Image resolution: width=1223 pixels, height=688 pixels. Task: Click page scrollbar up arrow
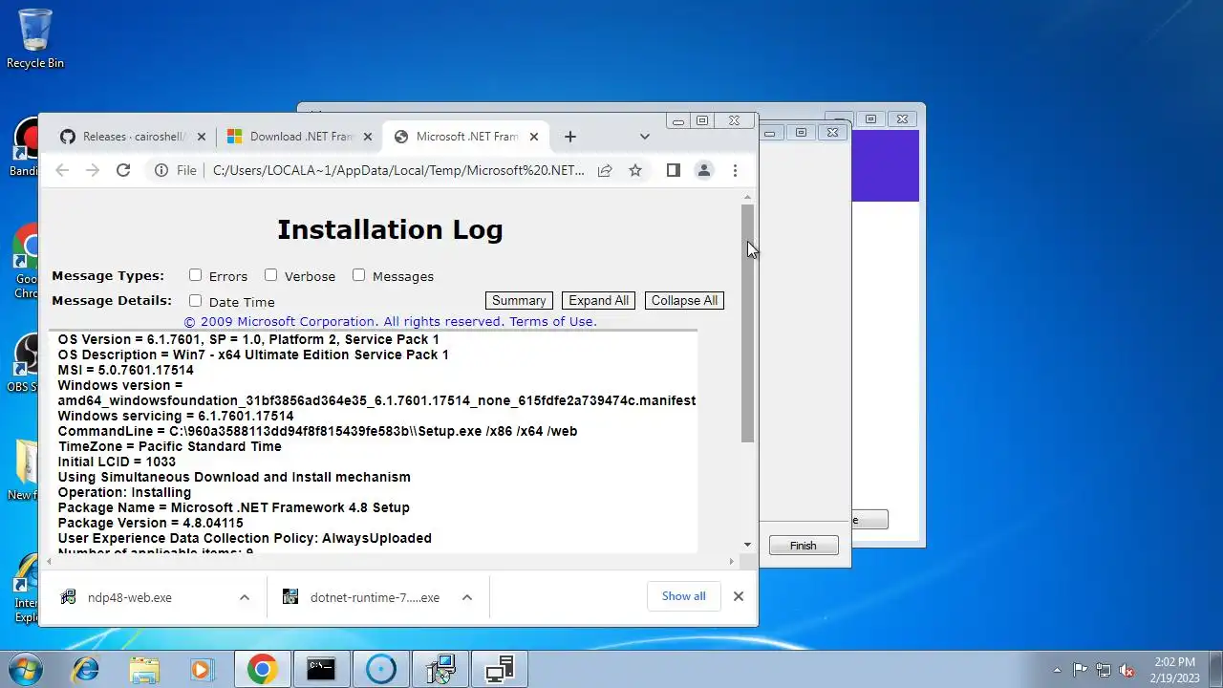pos(748,198)
